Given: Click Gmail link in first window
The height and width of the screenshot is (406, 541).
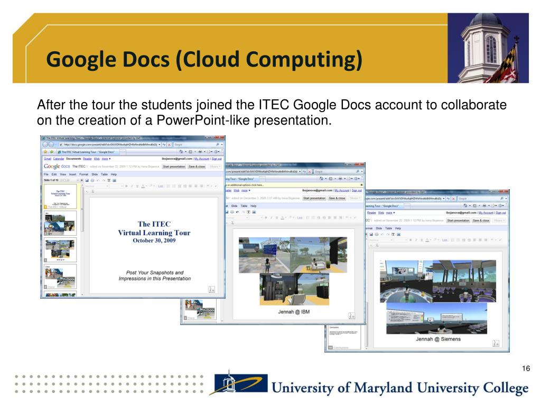Looking at the screenshot, I should (47, 159).
